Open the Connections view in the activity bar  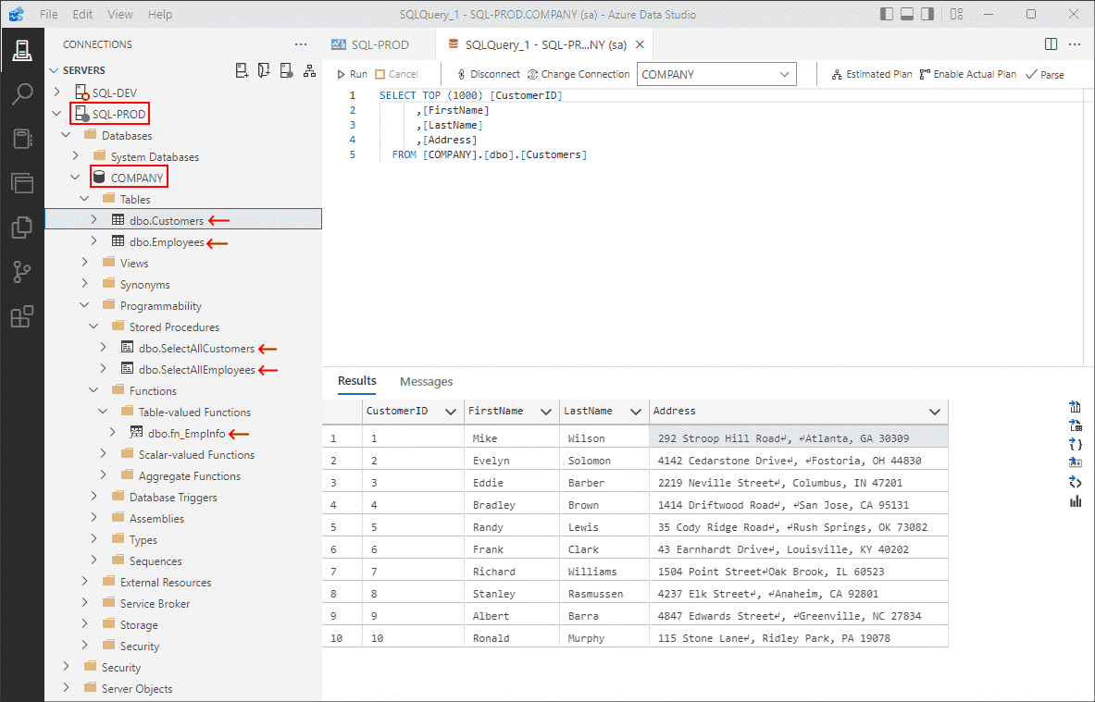[23, 51]
